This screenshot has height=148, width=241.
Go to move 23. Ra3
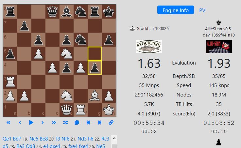20,146
